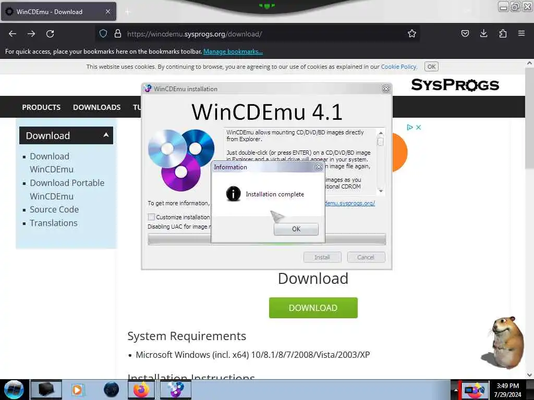Switch to WinCDEmu installer taskbar button
This screenshot has width=534, height=400.
click(176, 390)
